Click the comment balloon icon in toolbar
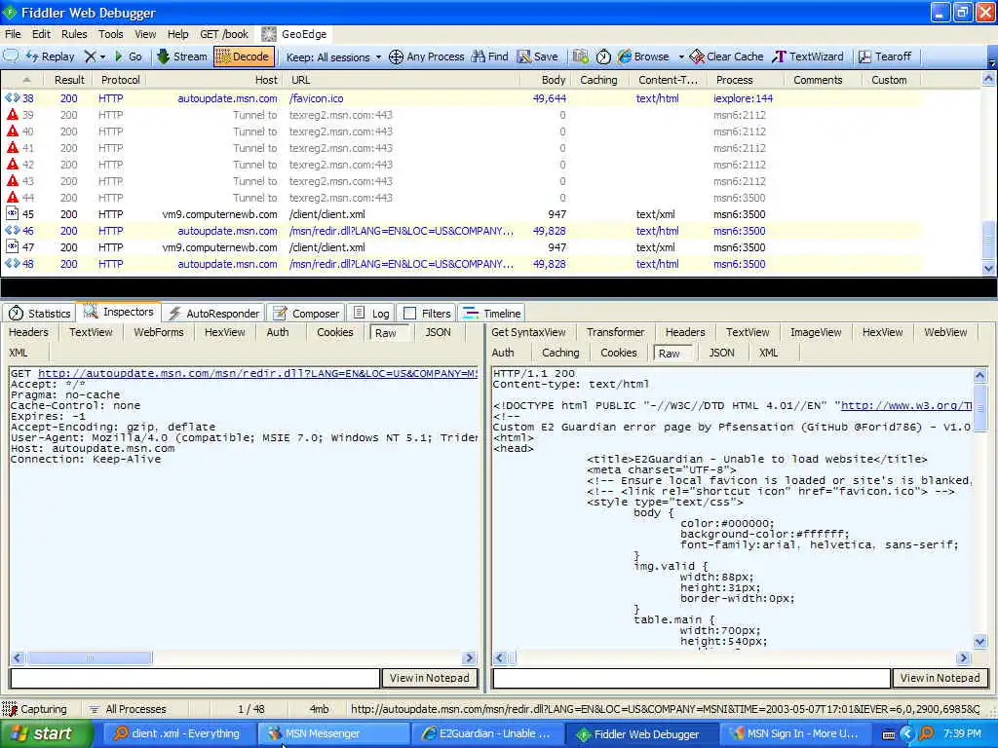The height and width of the screenshot is (748, 998). click(11, 56)
